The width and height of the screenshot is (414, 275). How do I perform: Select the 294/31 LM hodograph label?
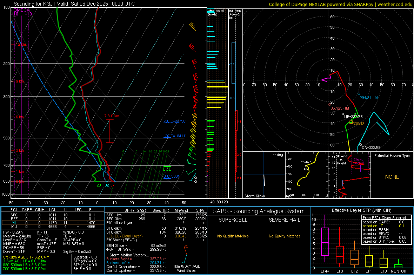click(369, 98)
